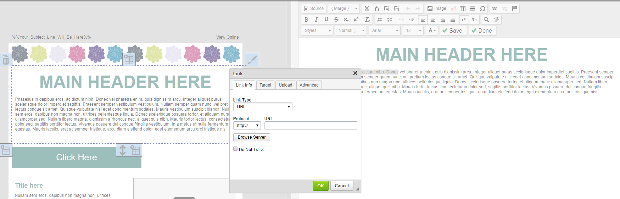Image resolution: width=620 pixels, height=199 pixels.
Task: Click the Anchor flag icon
Action: pos(514,9)
